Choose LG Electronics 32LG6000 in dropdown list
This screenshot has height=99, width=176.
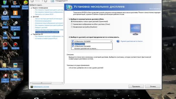click(x=92, y=46)
